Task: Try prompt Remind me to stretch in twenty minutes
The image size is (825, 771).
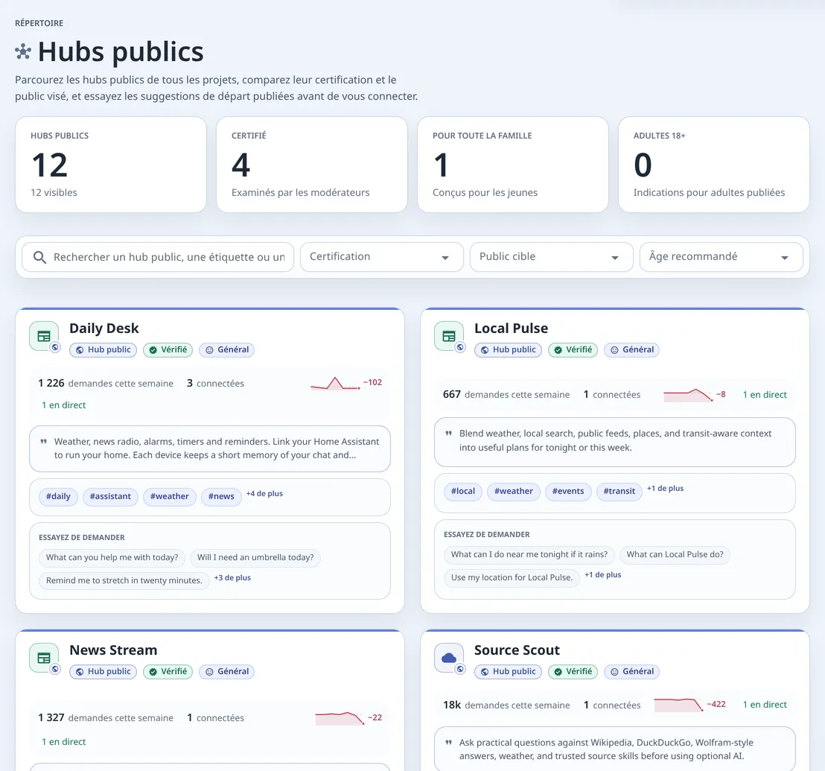Action: pyautogui.click(x=124, y=580)
